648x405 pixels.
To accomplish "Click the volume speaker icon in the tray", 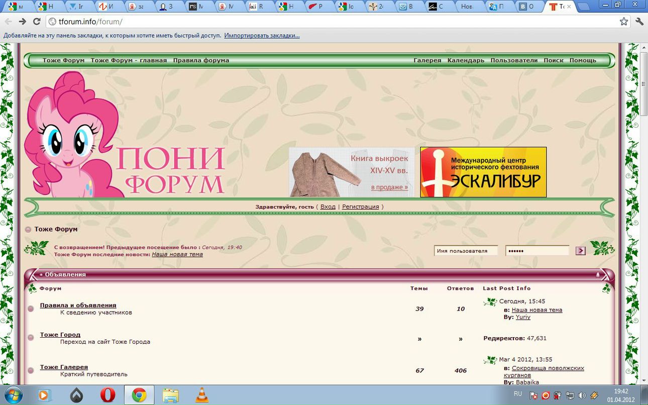I will click(582, 395).
